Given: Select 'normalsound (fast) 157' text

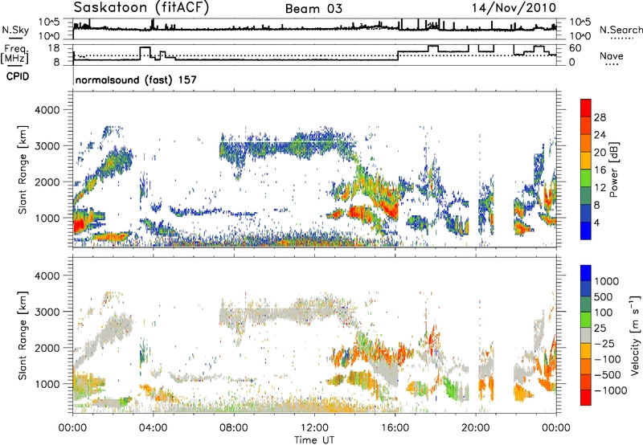Looking at the screenshot, I should click(136, 80).
